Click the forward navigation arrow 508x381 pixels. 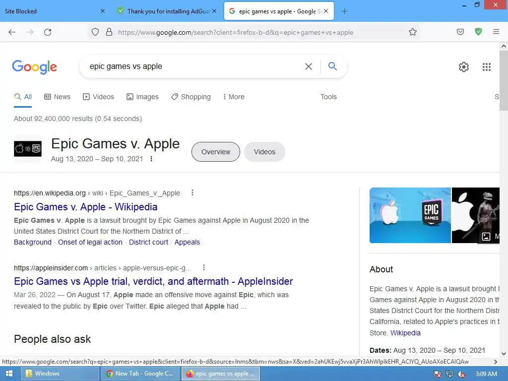coord(30,32)
